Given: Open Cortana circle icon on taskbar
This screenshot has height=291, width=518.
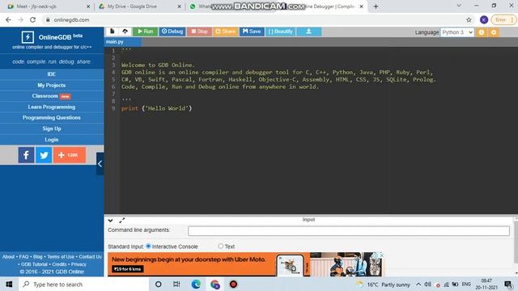Looking at the screenshot, I should click(159, 284).
